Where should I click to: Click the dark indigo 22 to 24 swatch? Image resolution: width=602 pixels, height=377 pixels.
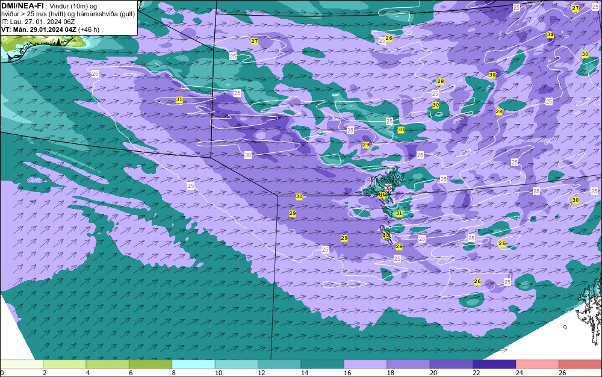(494, 364)
